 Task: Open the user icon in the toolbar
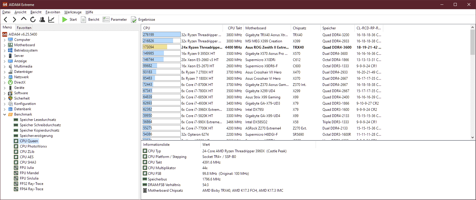42,20
